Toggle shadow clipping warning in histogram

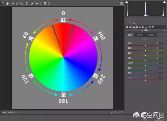[x=127, y=2]
